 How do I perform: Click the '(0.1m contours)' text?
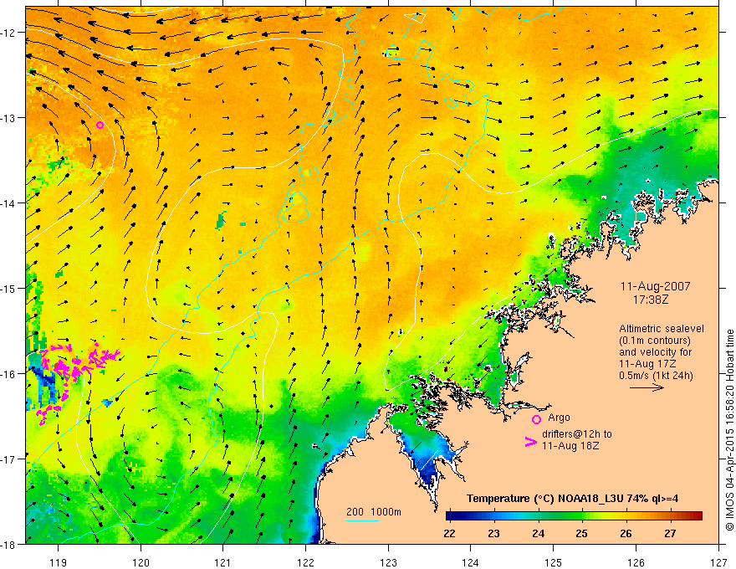[x=655, y=341]
